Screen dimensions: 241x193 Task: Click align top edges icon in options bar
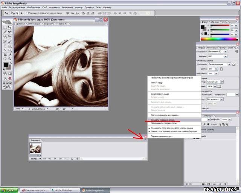(x=67, y=13)
